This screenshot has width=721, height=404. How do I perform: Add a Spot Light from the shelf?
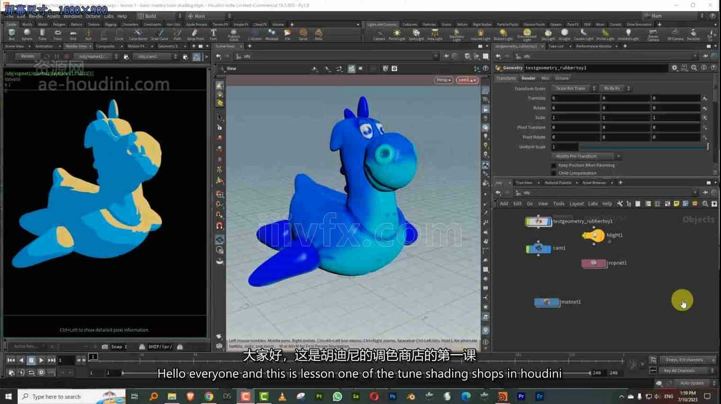416,35
